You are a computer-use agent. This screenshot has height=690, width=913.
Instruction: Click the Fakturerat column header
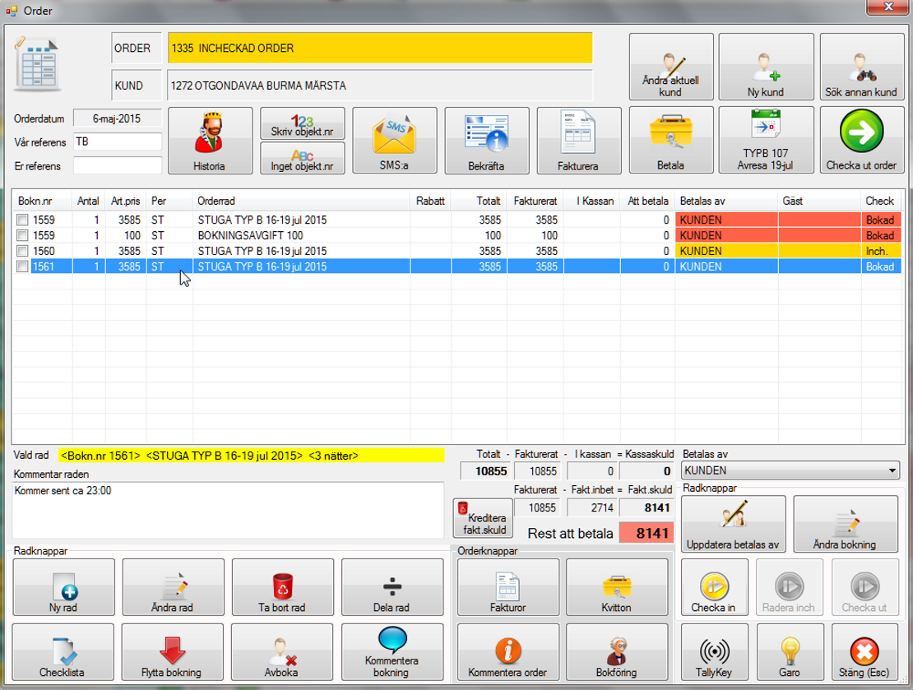click(535, 201)
